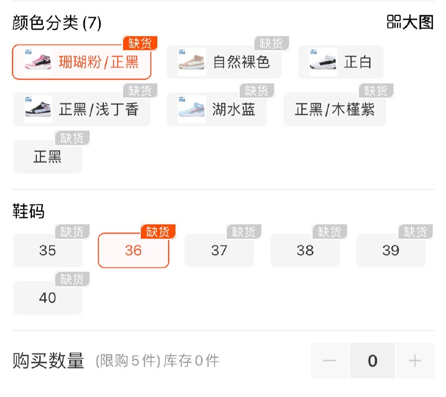This screenshot has height=397, width=446.
Task: Deselect shoe size 36
Action: [x=133, y=250]
